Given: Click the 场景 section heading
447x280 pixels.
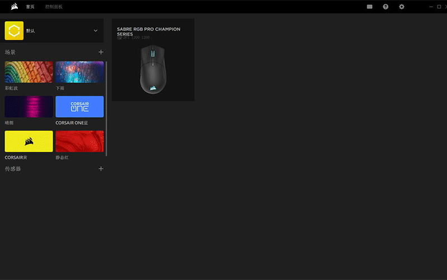Looking at the screenshot, I should pyautogui.click(x=10, y=52).
